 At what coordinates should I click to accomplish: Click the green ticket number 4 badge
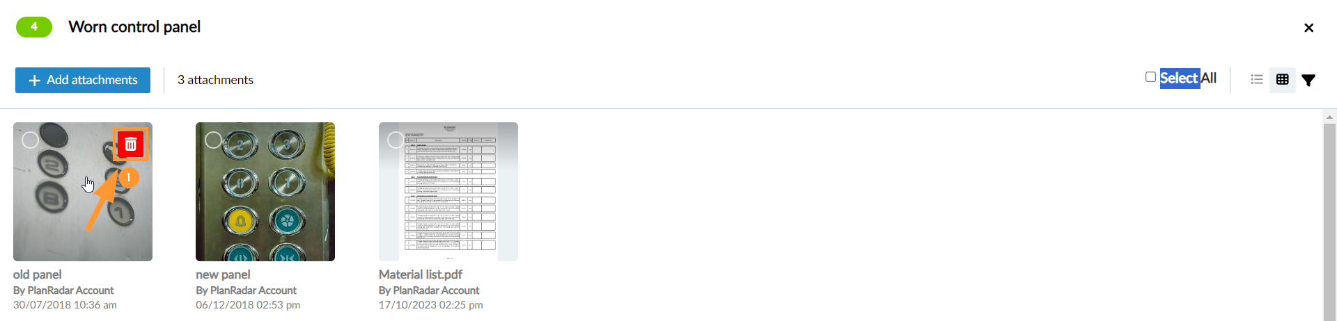click(34, 27)
